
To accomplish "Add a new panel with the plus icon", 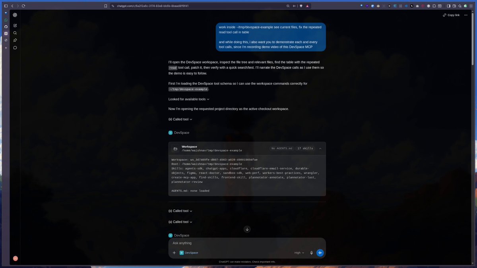I will (6, 48).
